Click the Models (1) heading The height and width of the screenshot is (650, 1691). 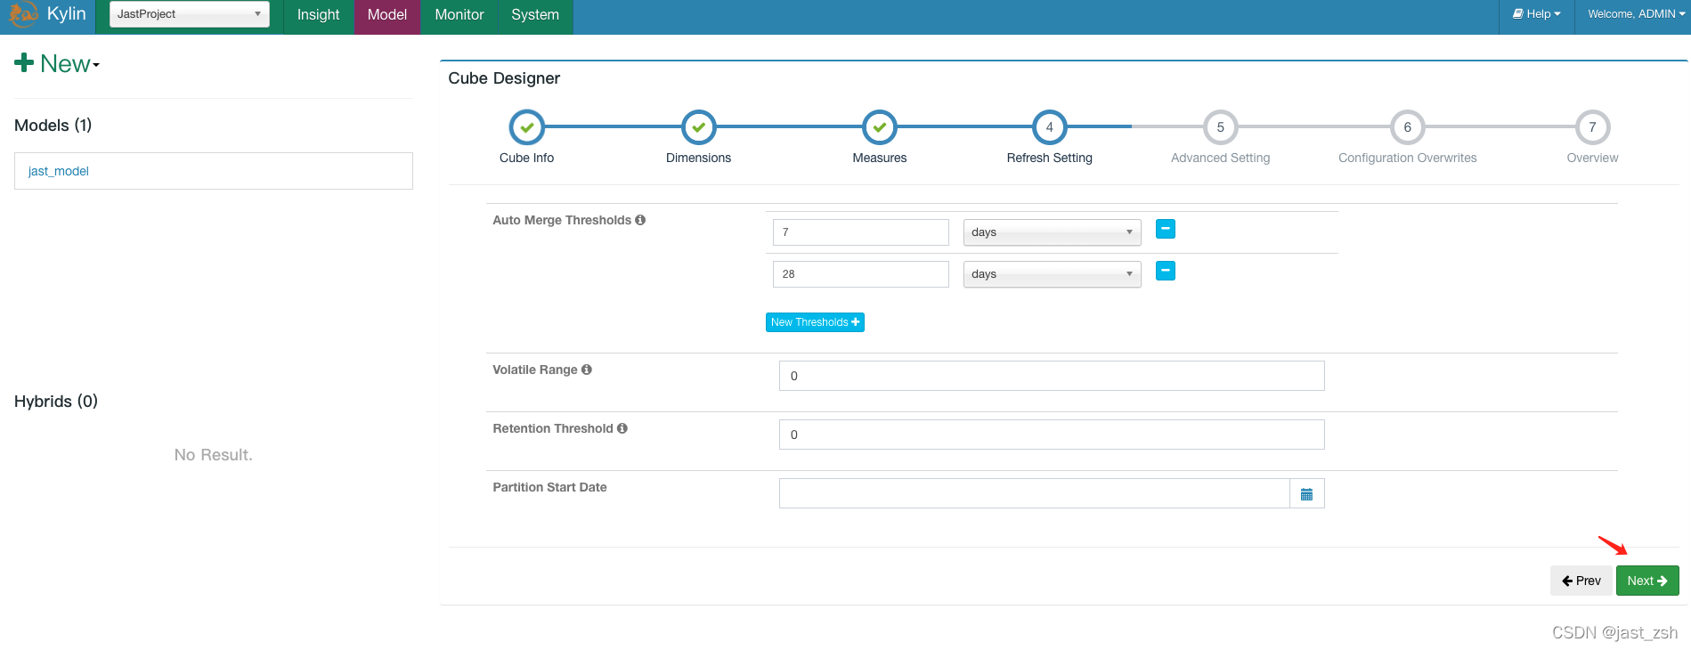pos(53,126)
